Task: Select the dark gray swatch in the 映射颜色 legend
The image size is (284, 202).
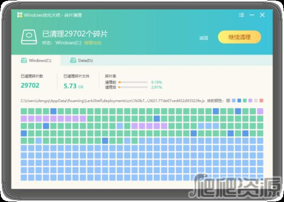Action: pyautogui.click(x=228, y=100)
